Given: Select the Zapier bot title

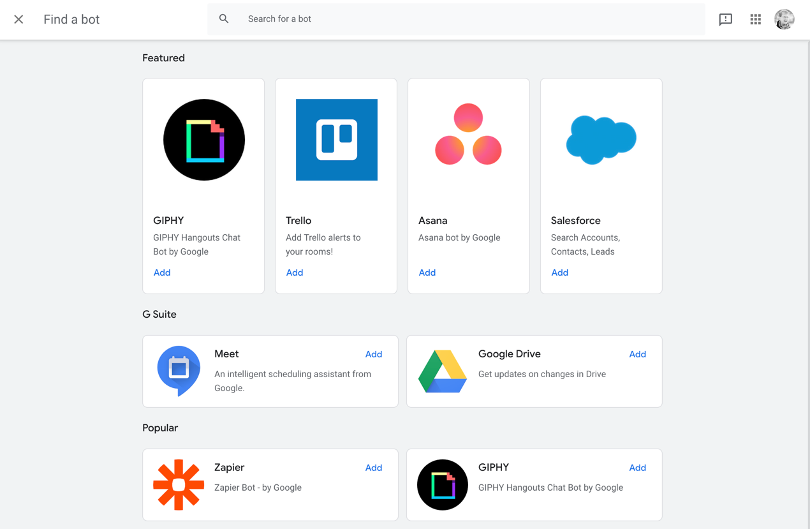Looking at the screenshot, I should coord(230,468).
